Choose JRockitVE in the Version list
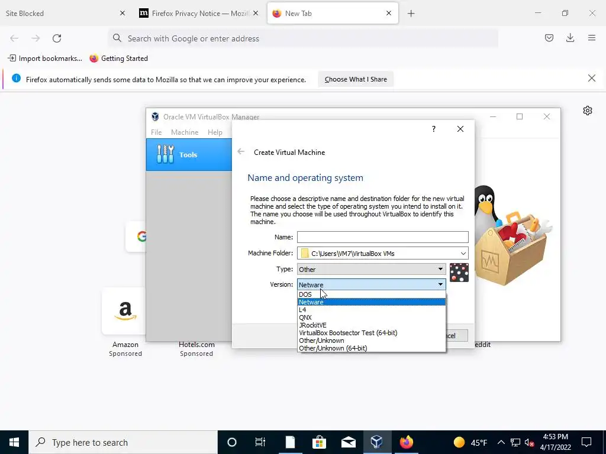 (371, 325)
